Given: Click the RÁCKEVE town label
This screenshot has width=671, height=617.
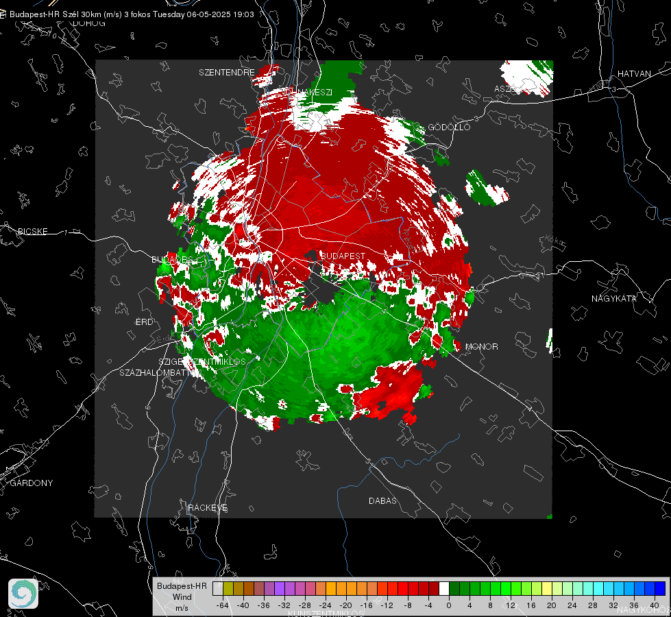Looking at the screenshot, I should (208, 508).
